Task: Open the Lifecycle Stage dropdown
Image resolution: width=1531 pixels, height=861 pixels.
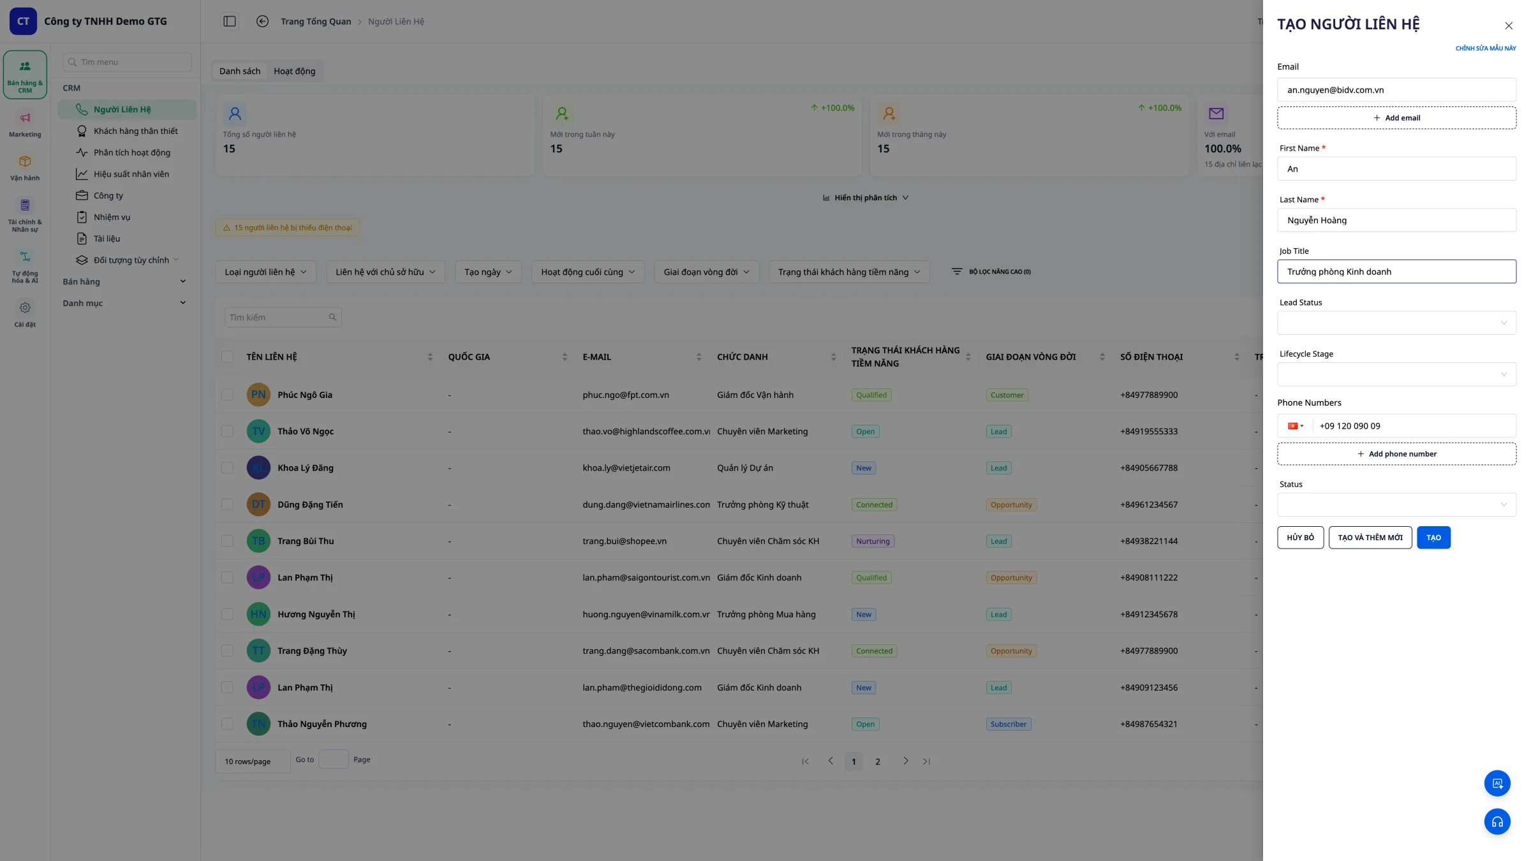Action: pos(1396,374)
